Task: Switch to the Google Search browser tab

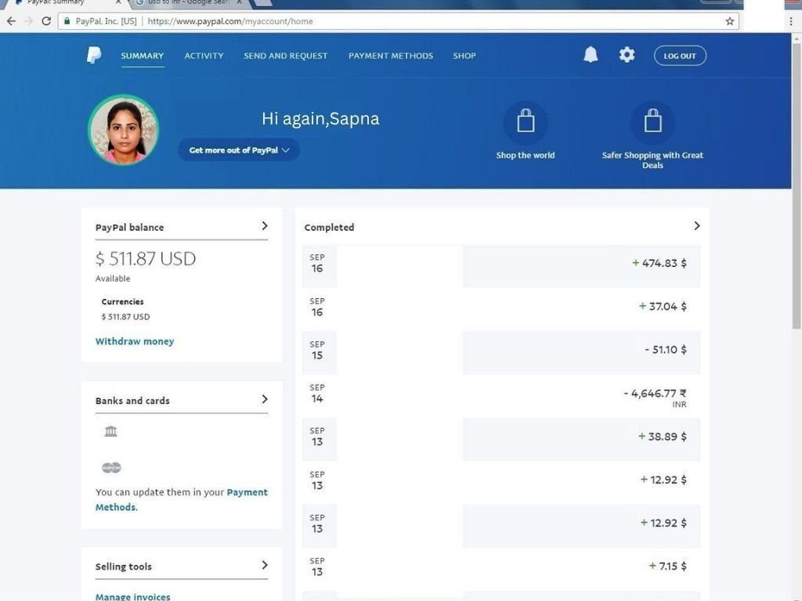Action: [x=186, y=2]
